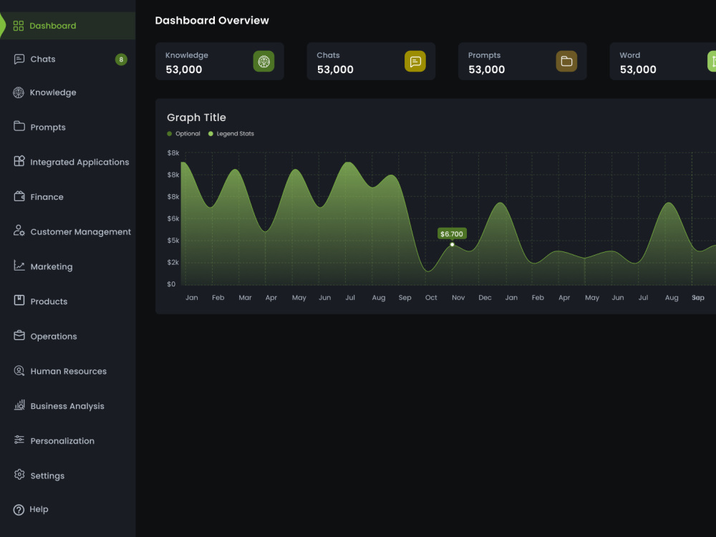Click the Dashboard Overview heading
Screen dimensions: 716x537
[212, 21]
